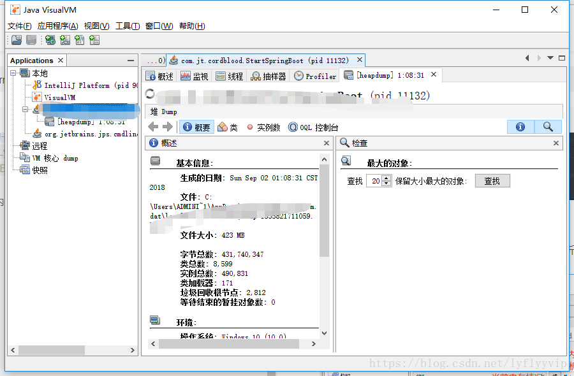Decrease the largest objects count spinner
Viewport: 574px width, 376px height.
pyautogui.click(x=386, y=184)
